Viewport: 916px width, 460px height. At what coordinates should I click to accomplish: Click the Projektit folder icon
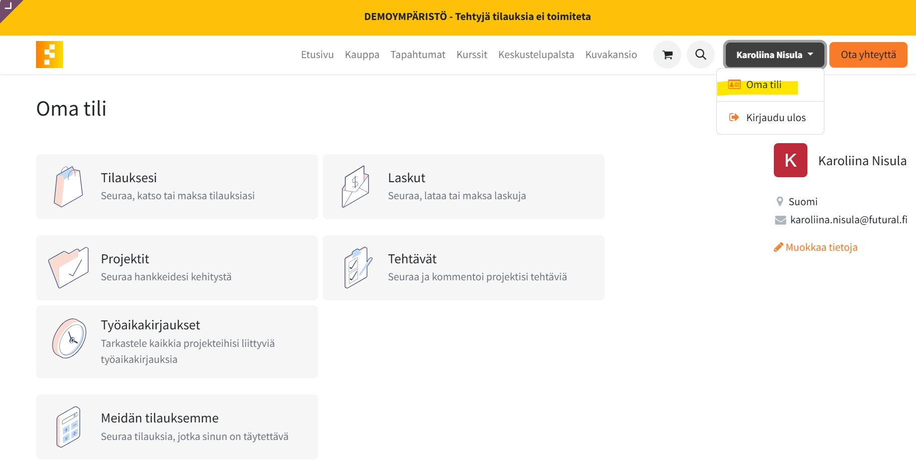pyautogui.click(x=69, y=268)
